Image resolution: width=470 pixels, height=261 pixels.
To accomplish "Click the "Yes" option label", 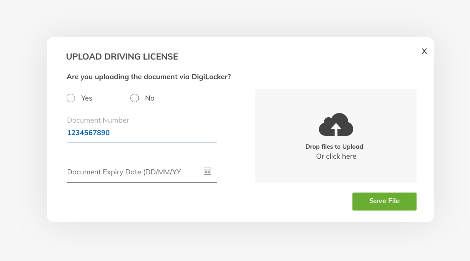I will click(x=87, y=98).
